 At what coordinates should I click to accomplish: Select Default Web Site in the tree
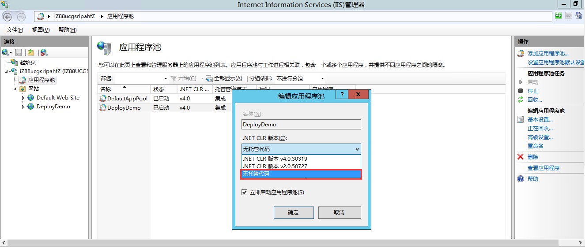(58, 98)
